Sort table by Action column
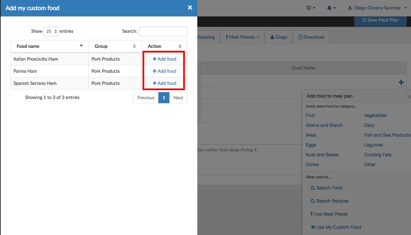 tap(164, 46)
